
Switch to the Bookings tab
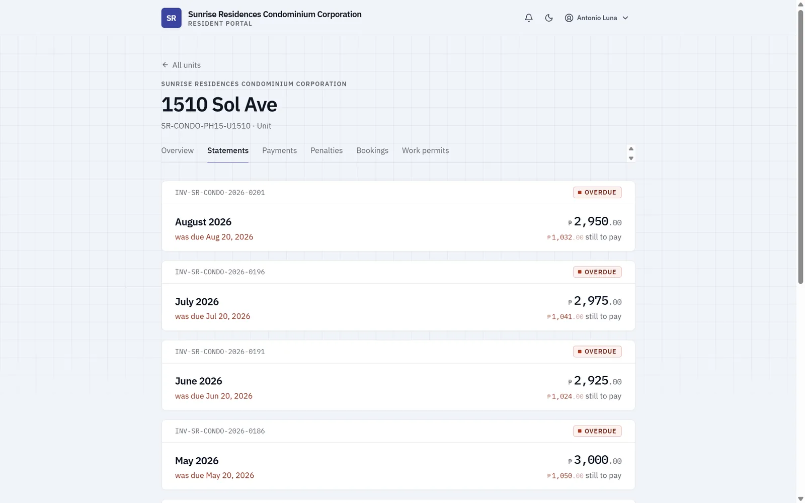(372, 150)
